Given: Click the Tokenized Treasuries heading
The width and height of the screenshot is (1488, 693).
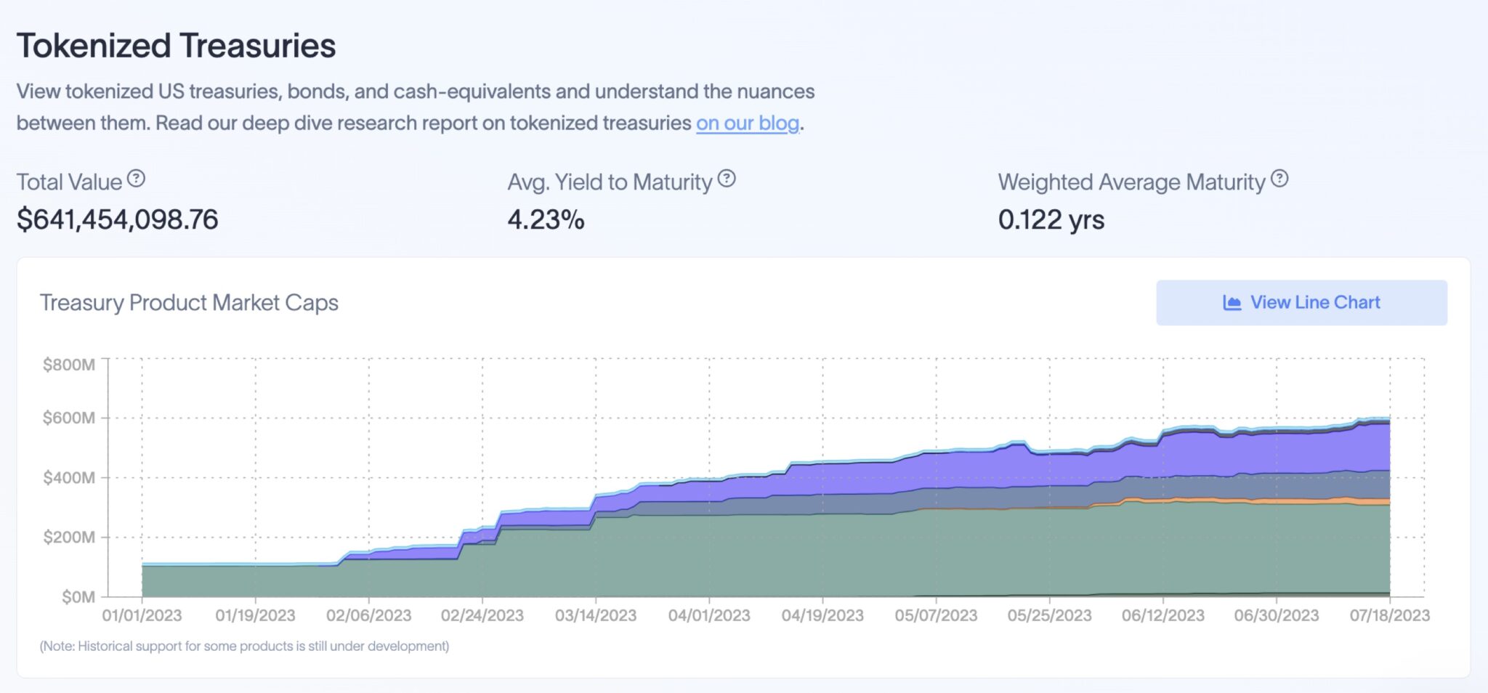Looking at the screenshot, I should [x=177, y=46].
